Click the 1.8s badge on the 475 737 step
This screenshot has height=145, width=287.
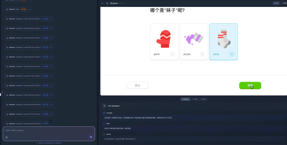46,114
